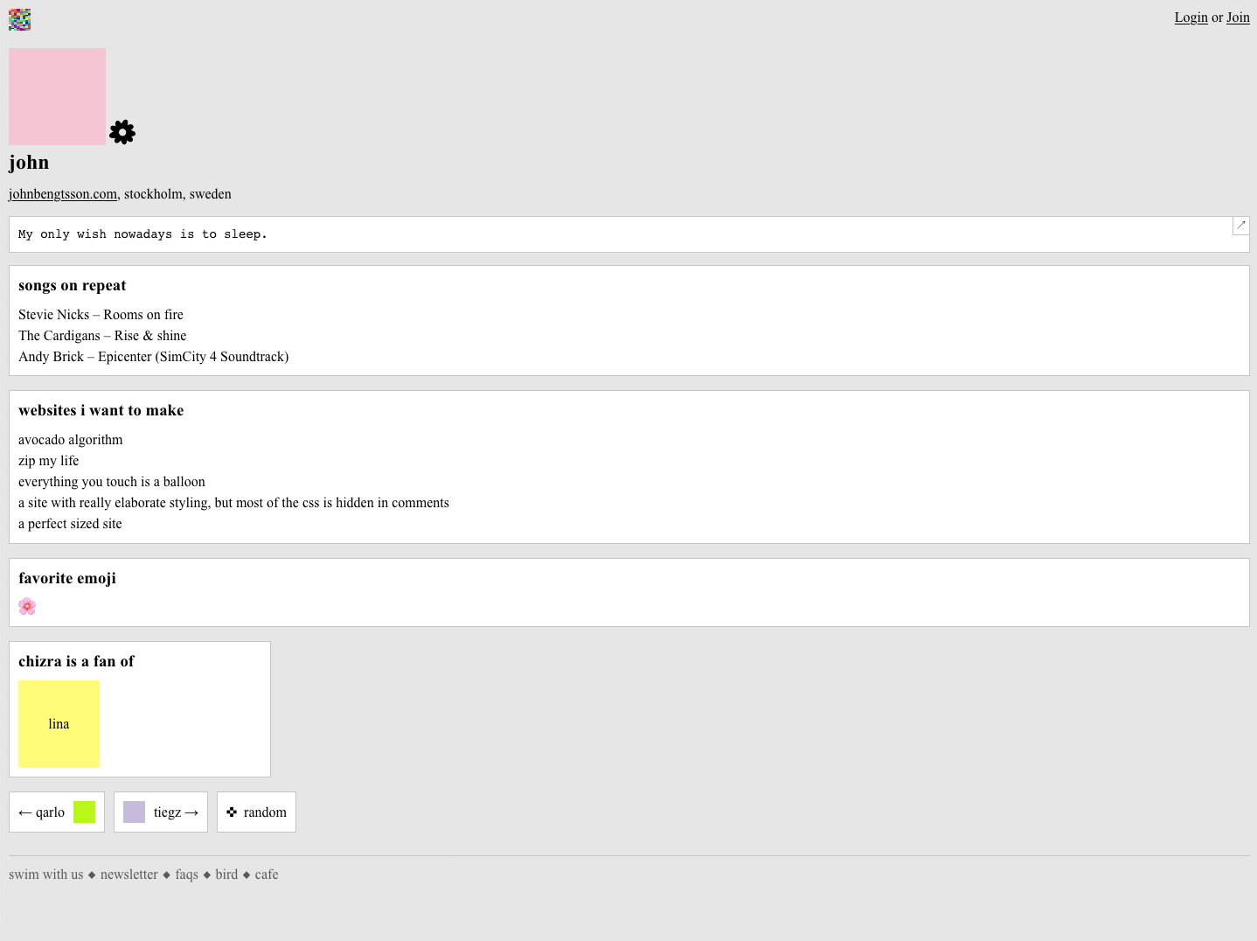Click the bird footer link
The image size is (1257, 941).
[226, 875]
